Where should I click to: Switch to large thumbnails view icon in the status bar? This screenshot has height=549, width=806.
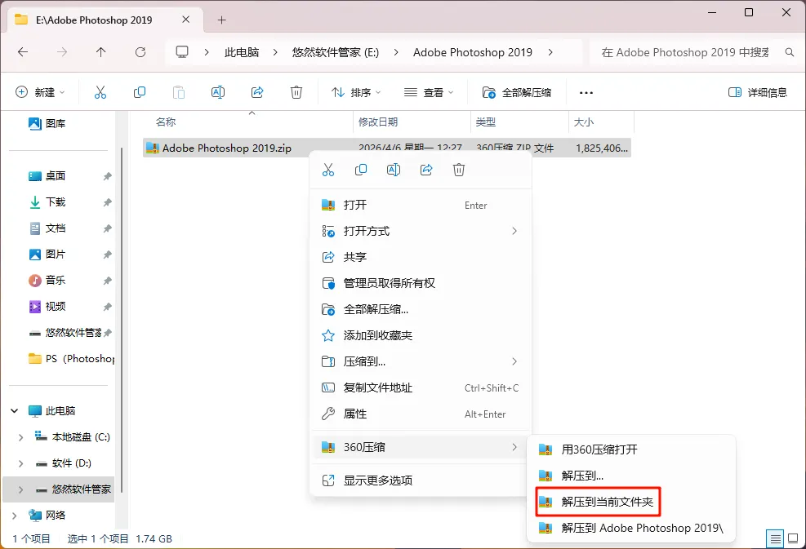(x=793, y=538)
